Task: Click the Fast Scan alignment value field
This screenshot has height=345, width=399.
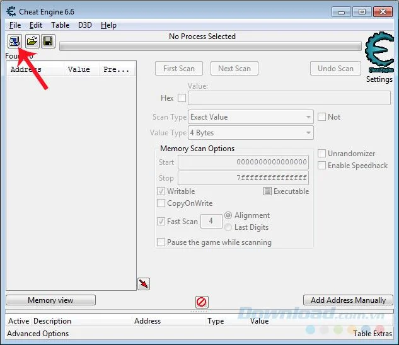Action: pyautogui.click(x=211, y=221)
